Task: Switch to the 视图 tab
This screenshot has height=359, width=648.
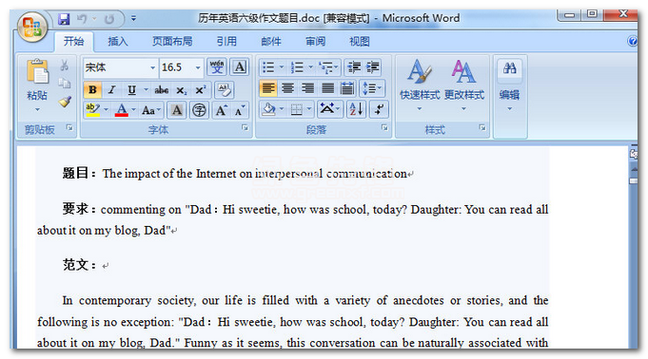Action: pos(360,41)
